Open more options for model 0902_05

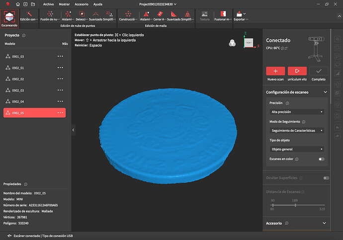pos(60,113)
